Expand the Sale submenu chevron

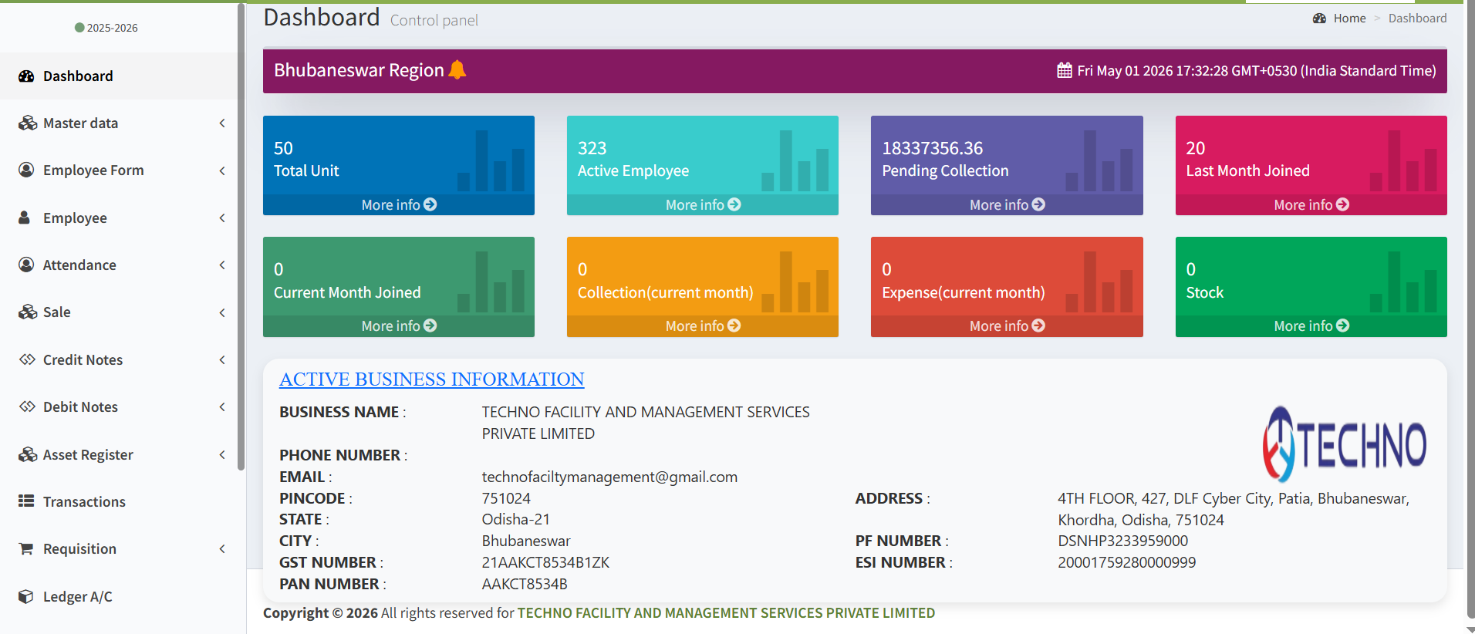click(222, 312)
